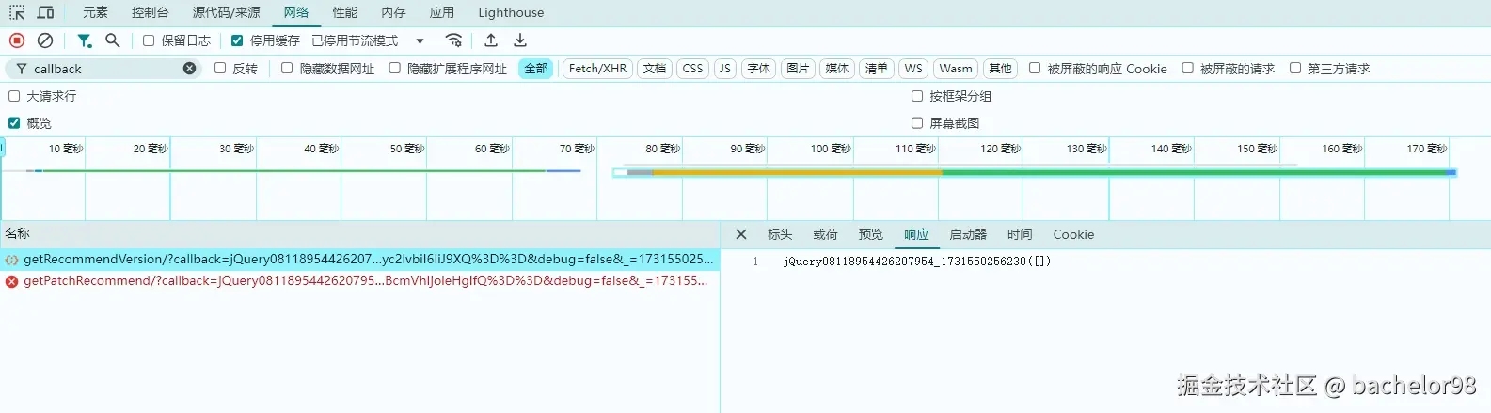Check 隐藏数据网址 option

click(287, 68)
